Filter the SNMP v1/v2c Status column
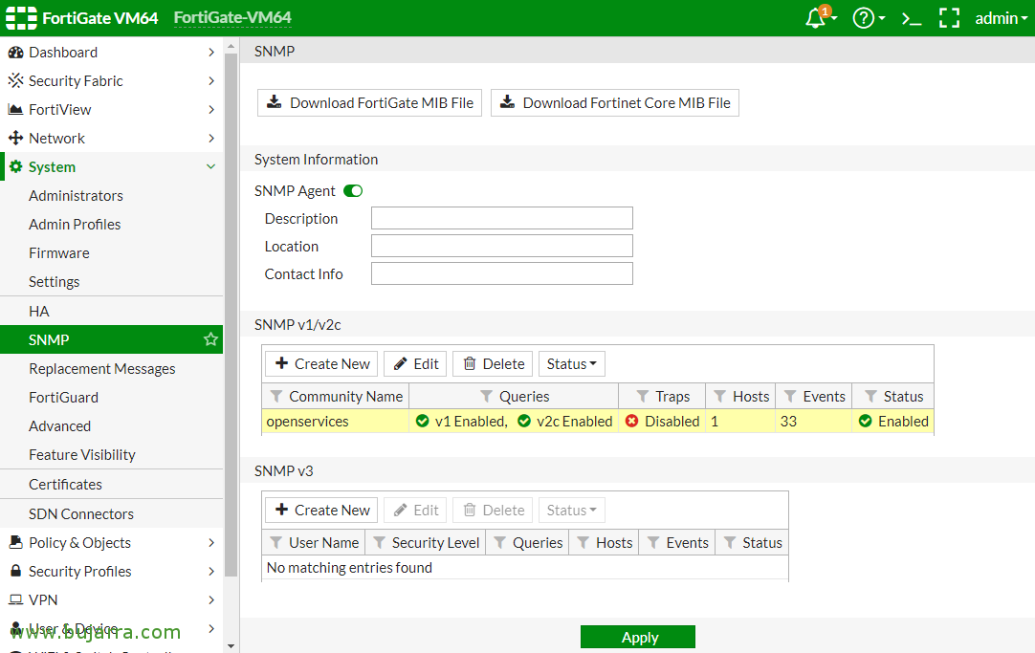 pos(871,397)
